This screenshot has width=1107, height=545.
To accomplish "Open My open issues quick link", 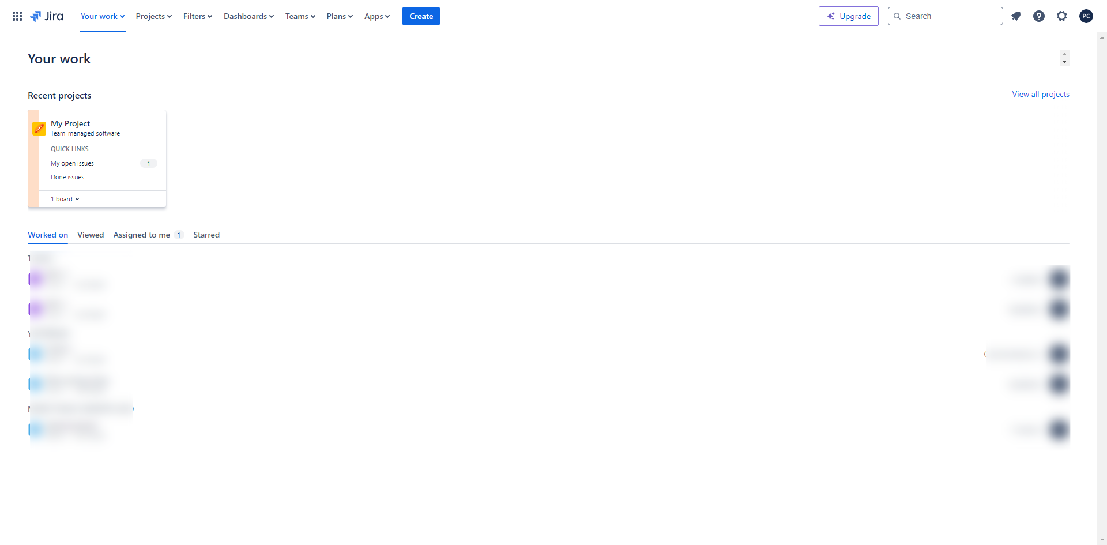I will [72, 163].
